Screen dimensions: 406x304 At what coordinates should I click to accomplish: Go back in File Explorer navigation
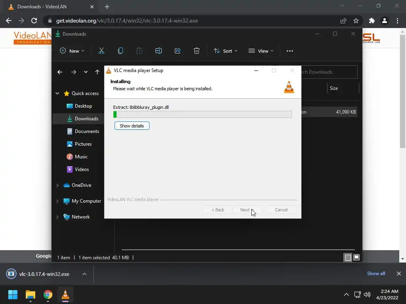point(60,72)
